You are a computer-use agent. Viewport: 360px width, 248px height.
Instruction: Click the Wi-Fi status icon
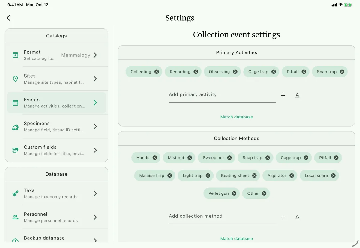pyautogui.click(x=340, y=5)
